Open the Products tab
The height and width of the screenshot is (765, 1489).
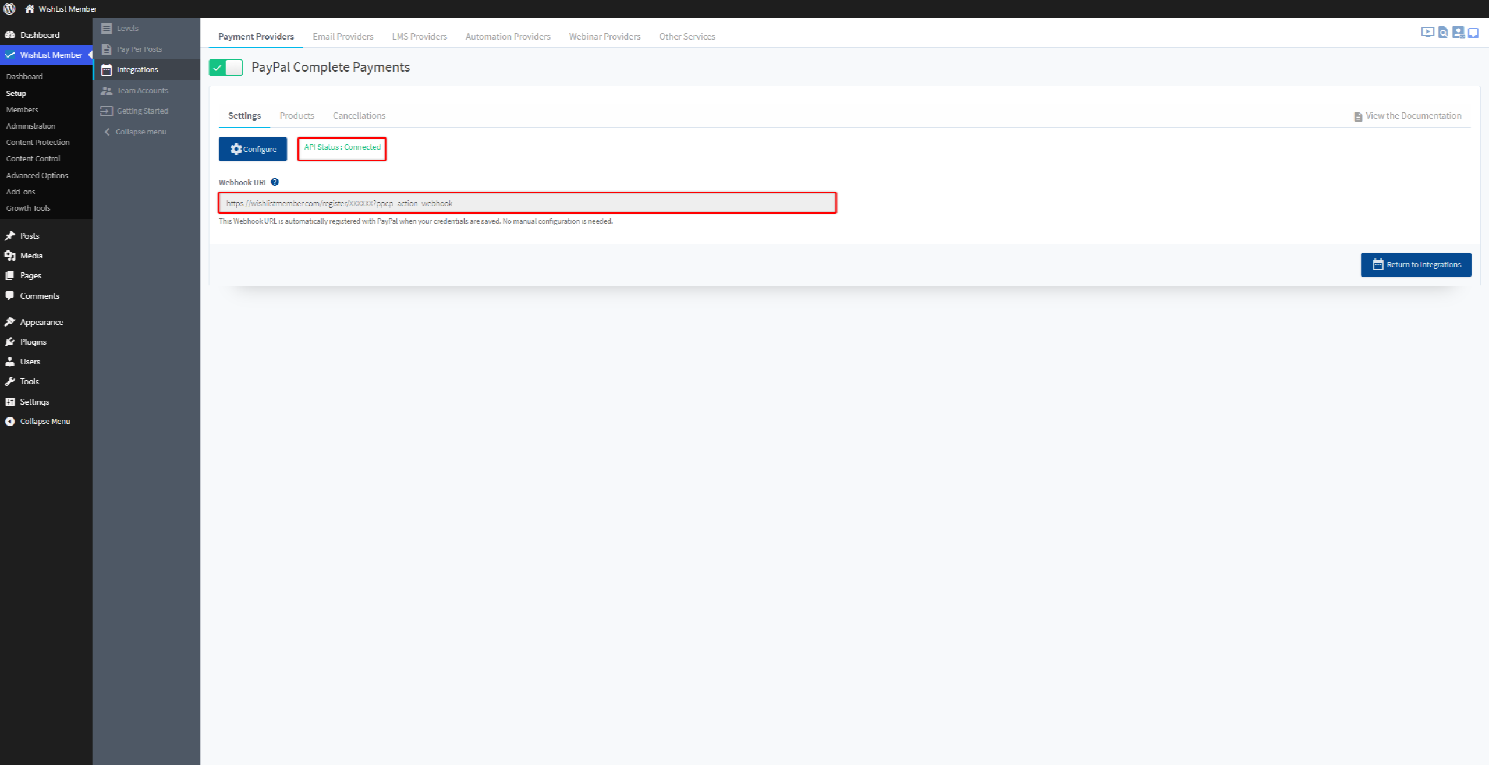pyautogui.click(x=297, y=115)
